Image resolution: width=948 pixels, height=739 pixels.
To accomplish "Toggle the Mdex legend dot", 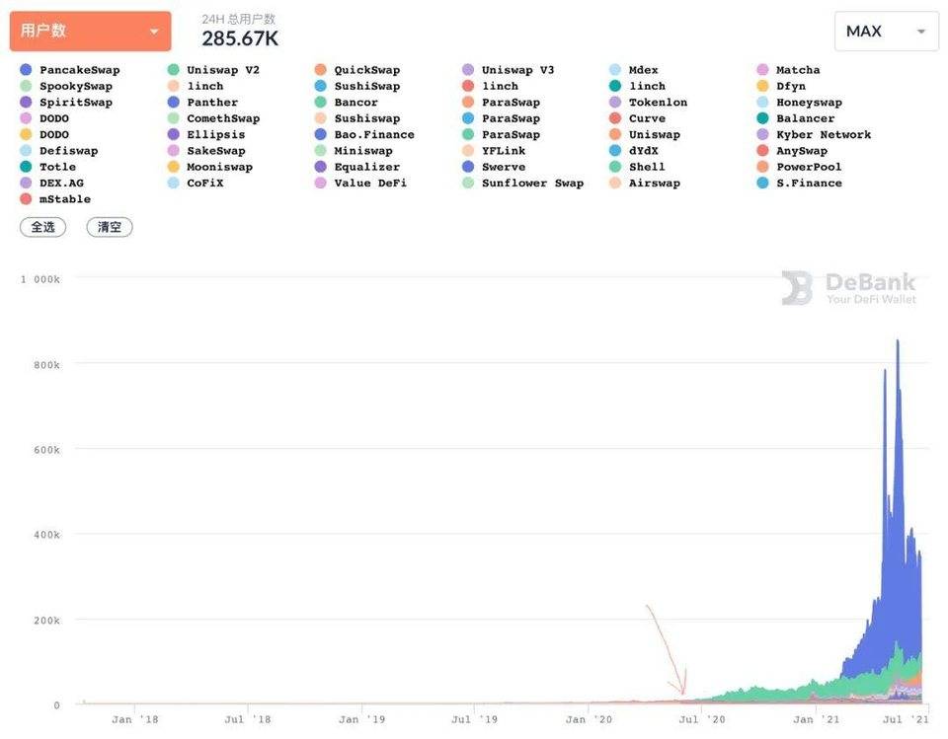I will click(x=615, y=69).
